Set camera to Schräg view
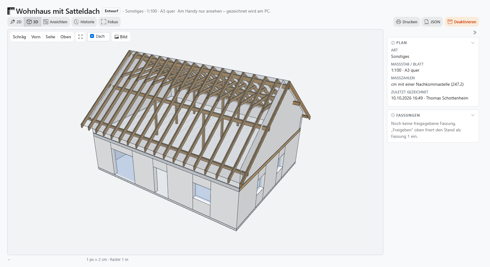The image size is (490, 267). click(19, 37)
